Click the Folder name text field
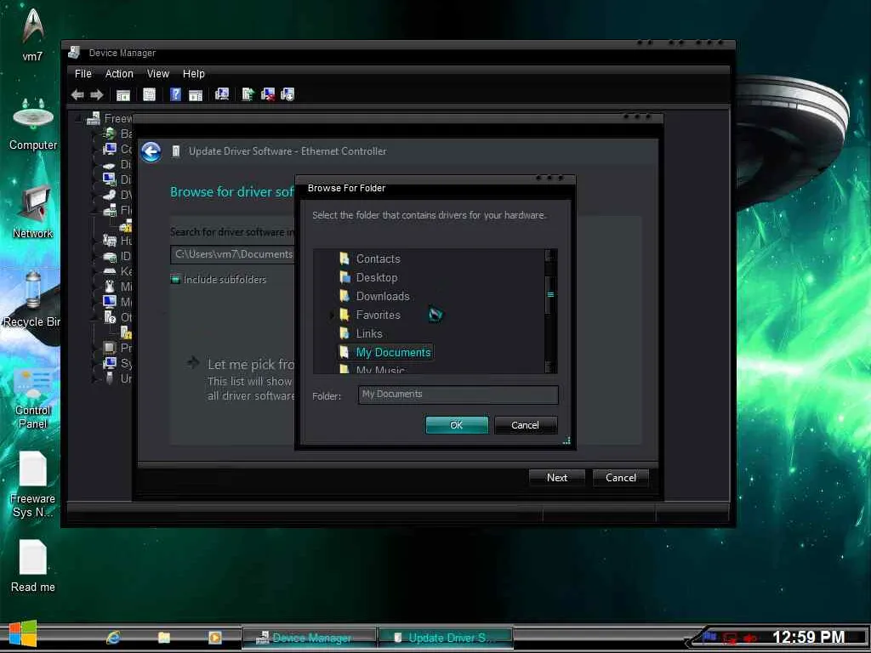 (458, 395)
